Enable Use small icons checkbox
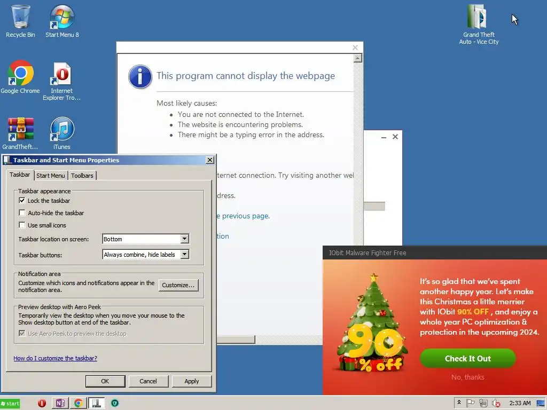The width and height of the screenshot is (547, 410). [22, 225]
